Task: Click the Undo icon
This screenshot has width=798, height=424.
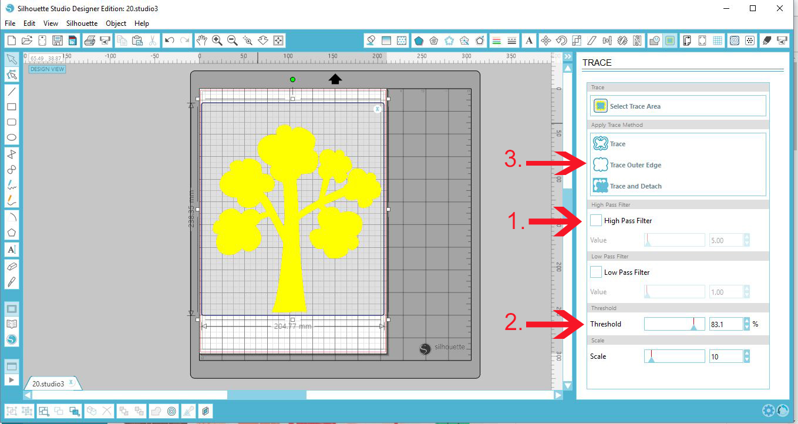Action: click(x=170, y=40)
